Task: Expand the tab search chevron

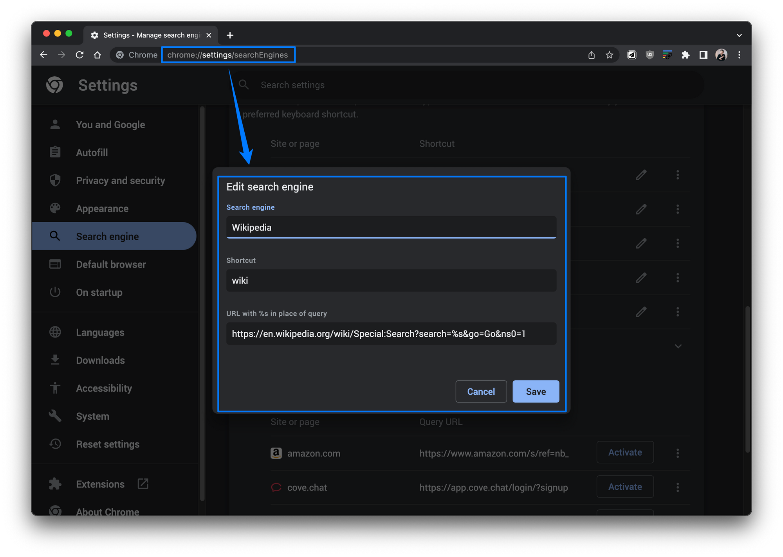Action: (x=739, y=35)
